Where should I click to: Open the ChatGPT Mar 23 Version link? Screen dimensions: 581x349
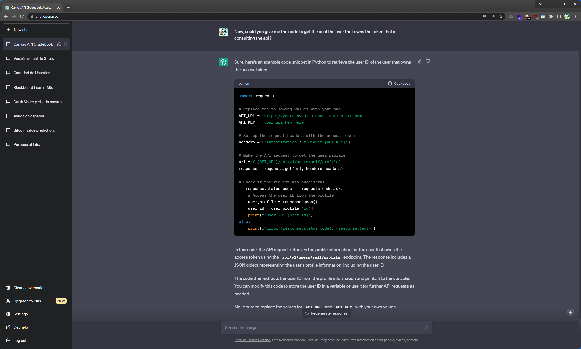[x=252, y=340]
